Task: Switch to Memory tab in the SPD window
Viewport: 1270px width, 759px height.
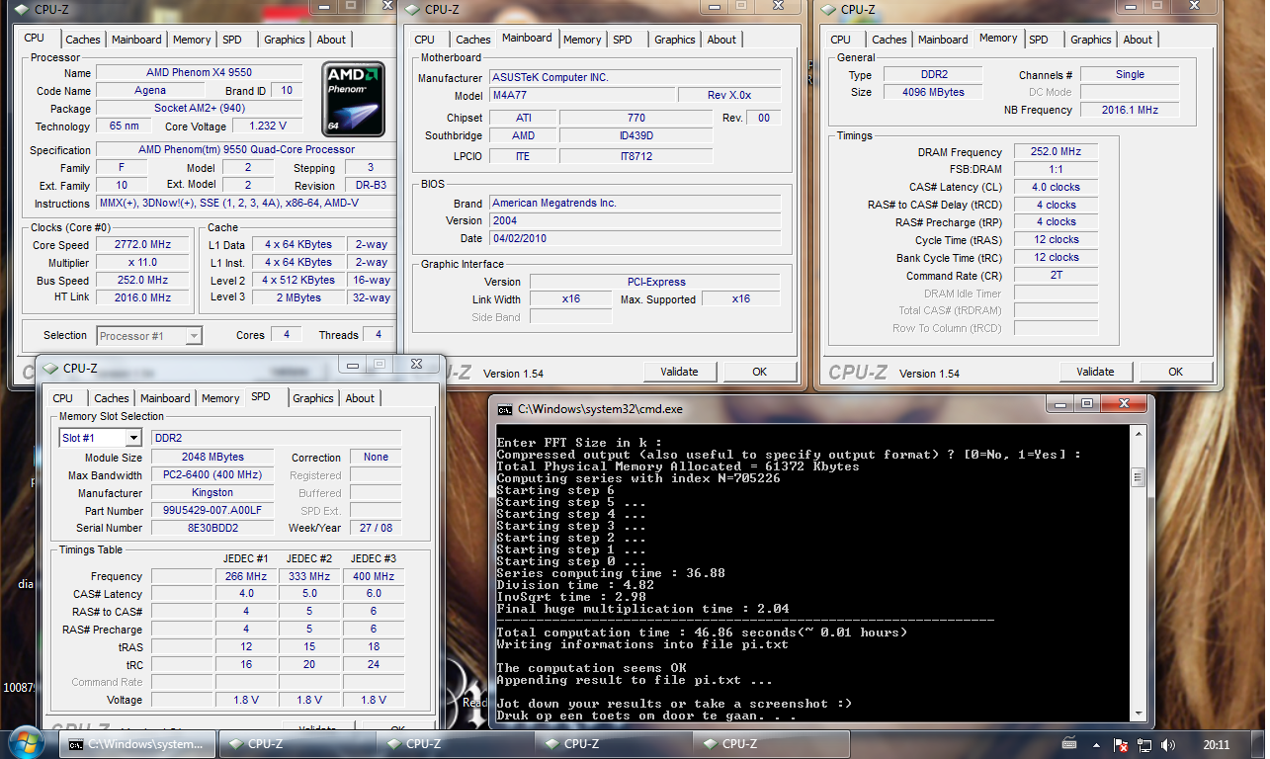Action: (x=220, y=398)
